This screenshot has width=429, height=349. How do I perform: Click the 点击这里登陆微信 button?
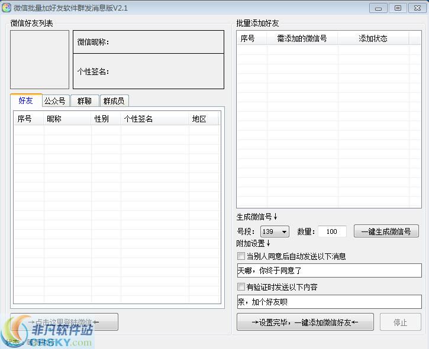pyautogui.click(x=64, y=322)
